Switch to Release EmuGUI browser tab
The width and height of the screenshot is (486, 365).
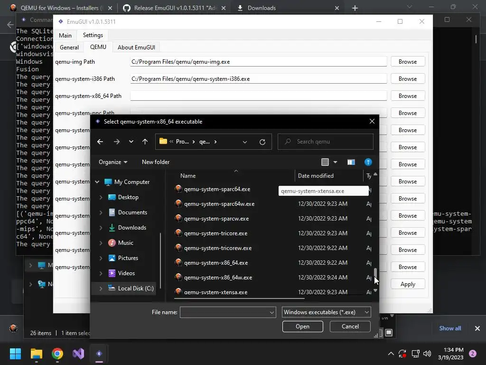click(175, 8)
